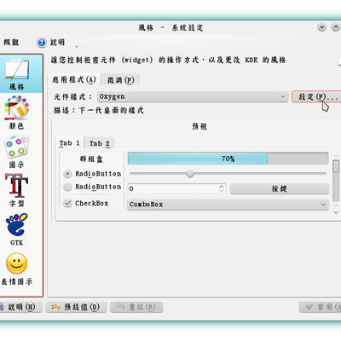Toggle the CheckBox in preview
Screen dimensions: 341x341
click(x=86, y=203)
